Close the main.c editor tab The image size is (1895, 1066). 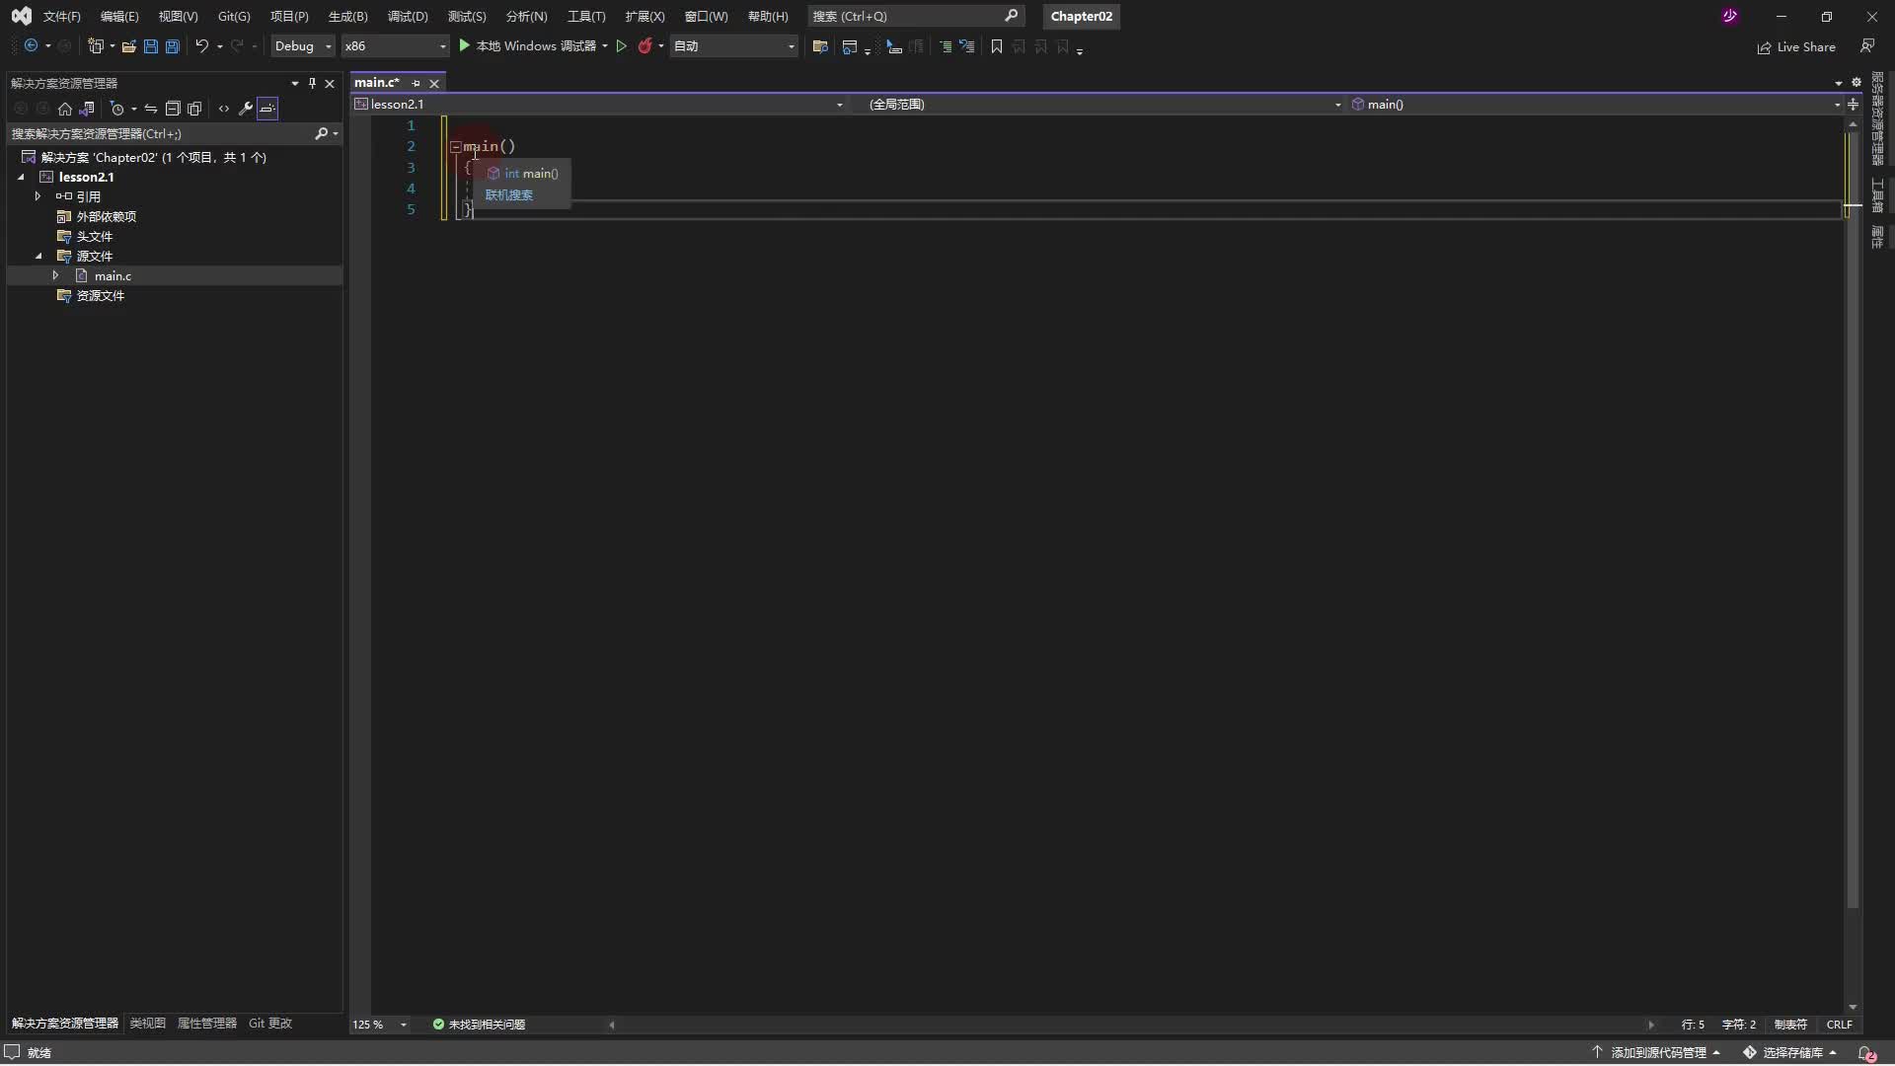tap(433, 83)
